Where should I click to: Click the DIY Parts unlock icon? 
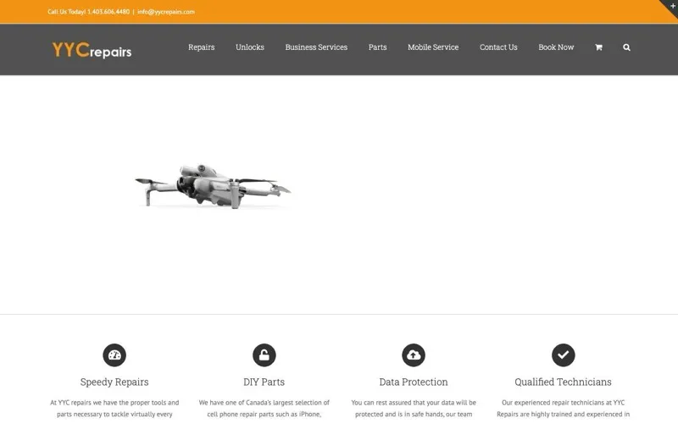tap(264, 354)
